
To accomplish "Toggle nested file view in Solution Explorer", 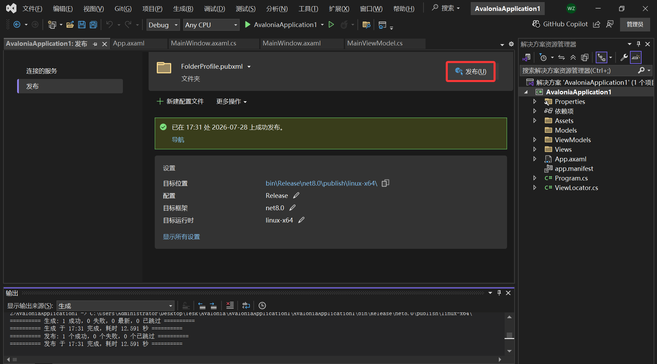I will (602, 57).
